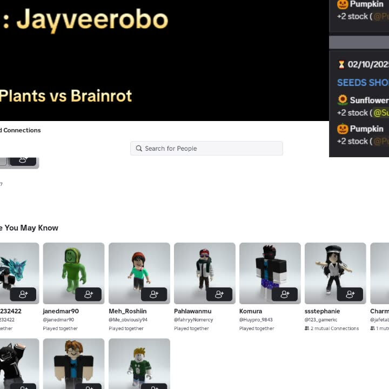This screenshot has height=389, width=389.
Task: Click add connection icon on janedmar90 card
Action: coord(88,294)
